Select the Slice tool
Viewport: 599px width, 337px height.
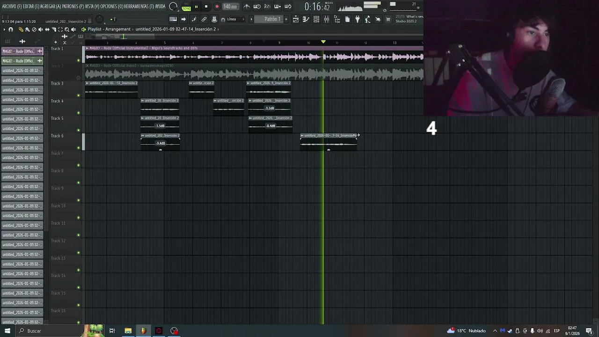[54, 29]
